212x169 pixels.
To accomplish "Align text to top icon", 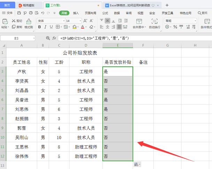I will pyautogui.click(x=102, y=21).
